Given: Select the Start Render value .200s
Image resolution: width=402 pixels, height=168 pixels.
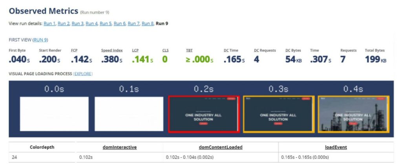Looking at the screenshot, I should tap(50, 60).
